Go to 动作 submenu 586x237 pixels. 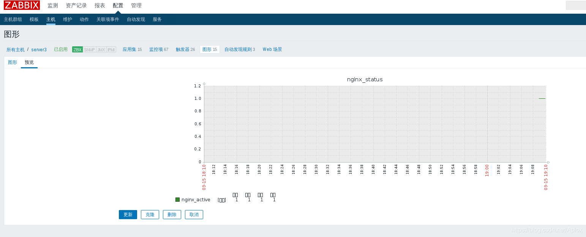pos(84,19)
